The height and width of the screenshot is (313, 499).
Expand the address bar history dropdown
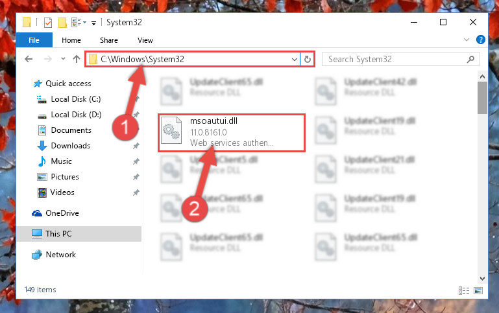[295, 60]
